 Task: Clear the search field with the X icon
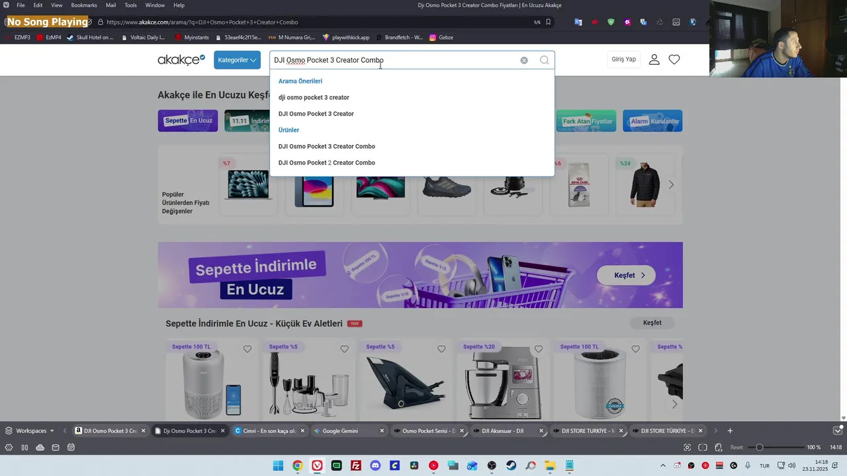point(524,60)
